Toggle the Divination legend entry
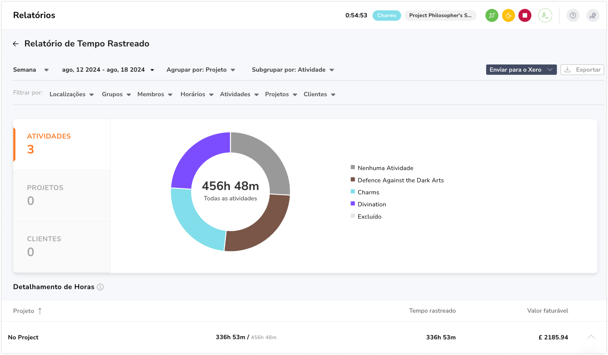The width and height of the screenshot is (608, 355). [x=372, y=204]
